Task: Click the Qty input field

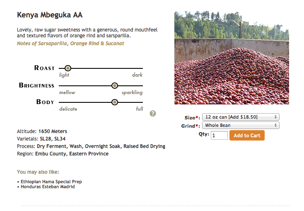Action: [219, 135]
